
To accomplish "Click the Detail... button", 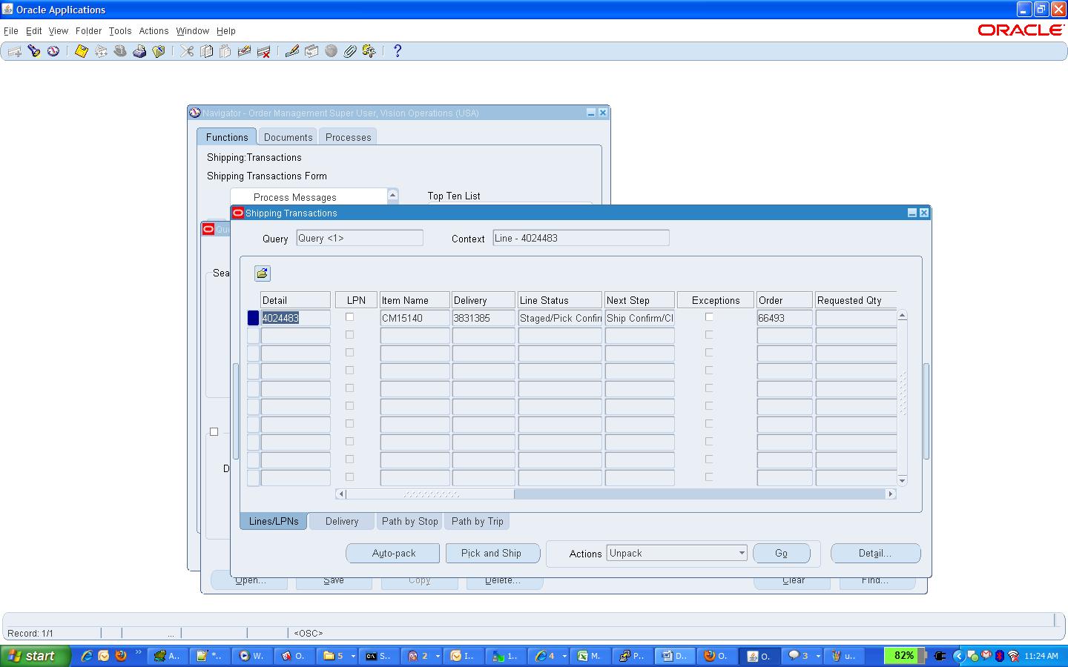I will pyautogui.click(x=875, y=553).
